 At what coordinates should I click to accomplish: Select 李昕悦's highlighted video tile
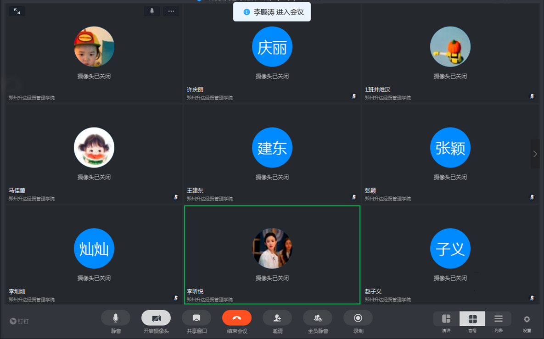pyautogui.click(x=272, y=255)
